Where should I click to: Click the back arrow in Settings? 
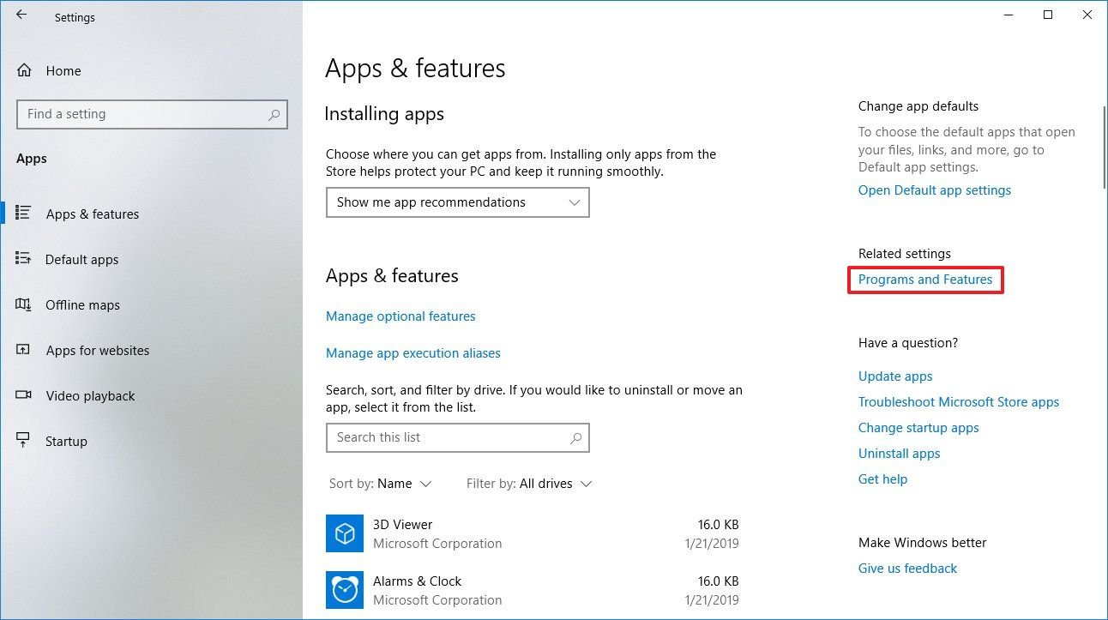pos(21,15)
